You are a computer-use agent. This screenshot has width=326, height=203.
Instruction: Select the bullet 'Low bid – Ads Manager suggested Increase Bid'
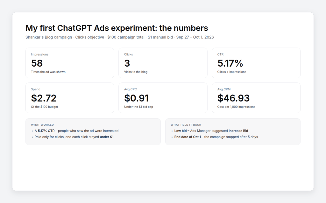tap(211, 131)
